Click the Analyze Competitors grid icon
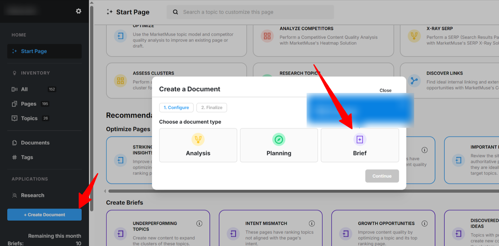The height and width of the screenshot is (246, 499). click(267, 36)
